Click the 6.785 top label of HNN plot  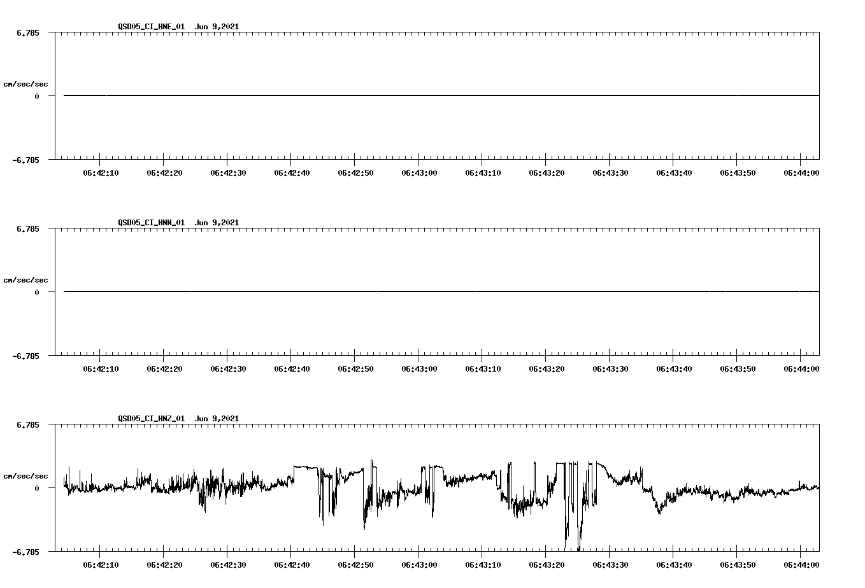coord(28,228)
